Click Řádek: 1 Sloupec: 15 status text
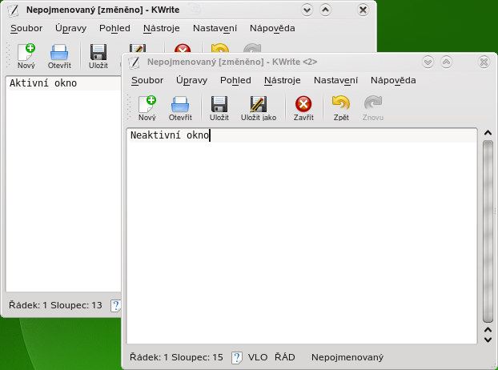498x370 pixels. 176,357
